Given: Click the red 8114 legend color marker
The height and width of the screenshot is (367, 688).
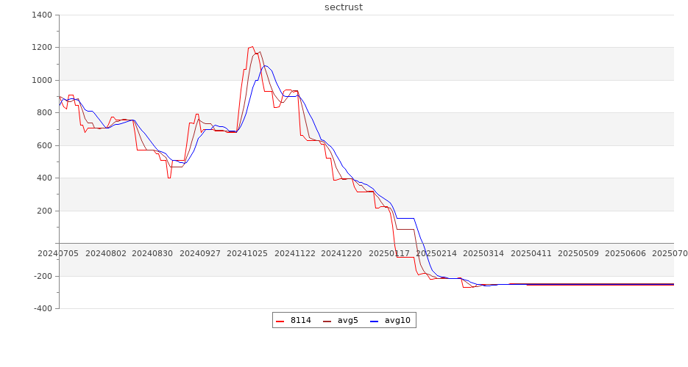Looking at the screenshot, I should click(280, 321).
